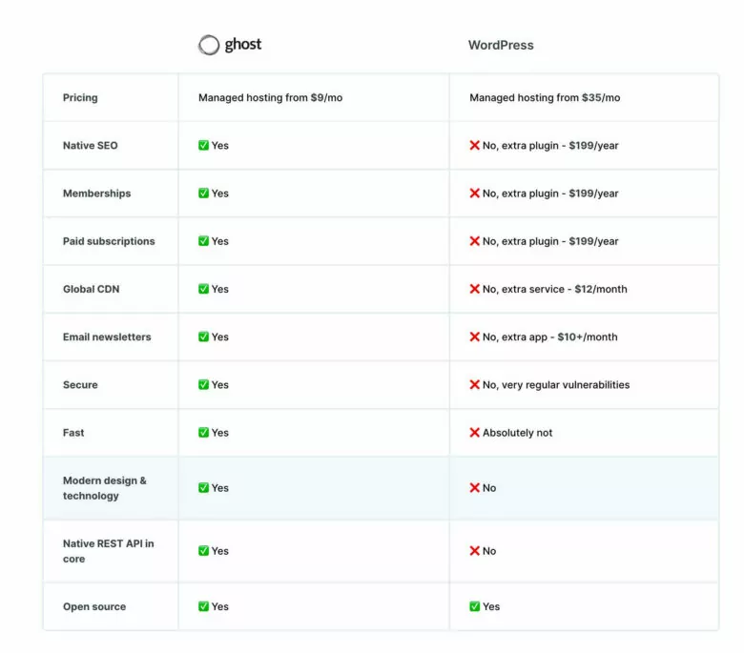Click Ghost checkmark for Modern design & technology

pyautogui.click(x=203, y=488)
